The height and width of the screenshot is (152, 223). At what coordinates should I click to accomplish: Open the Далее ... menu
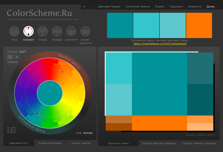pyautogui.click(x=212, y=6)
